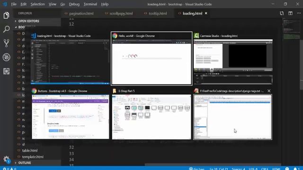Open the Extensions view icon

pos(6,71)
